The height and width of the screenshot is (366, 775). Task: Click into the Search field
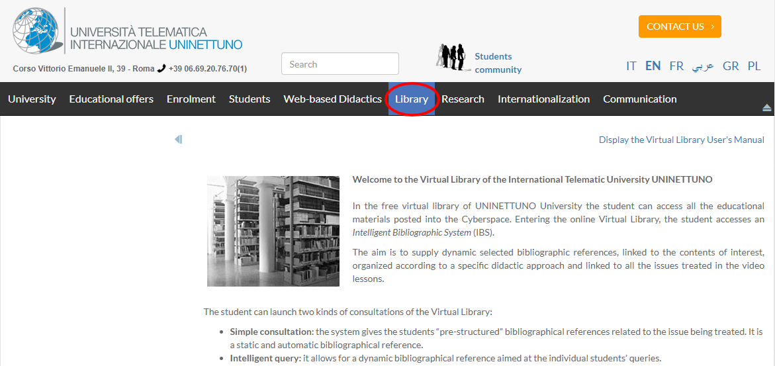coord(340,64)
